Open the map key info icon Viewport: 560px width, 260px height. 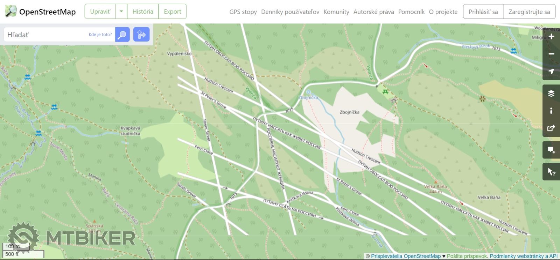pyautogui.click(x=551, y=111)
